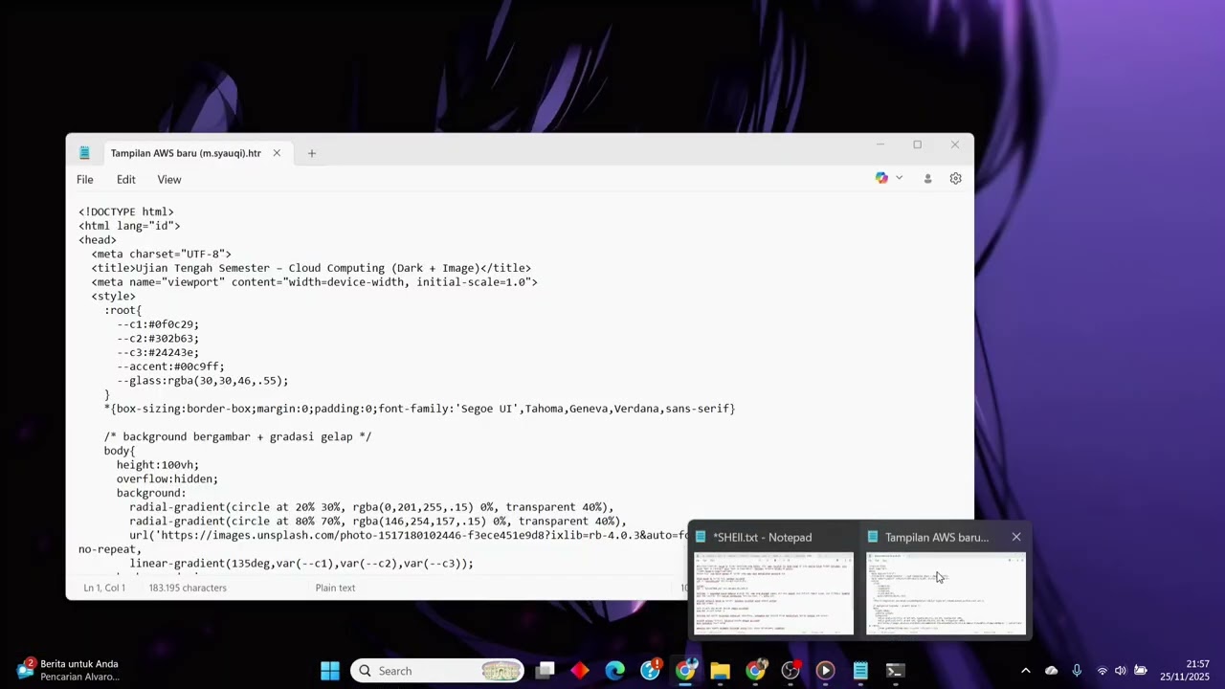
Task: Open the Windows Start menu
Action: point(330,671)
